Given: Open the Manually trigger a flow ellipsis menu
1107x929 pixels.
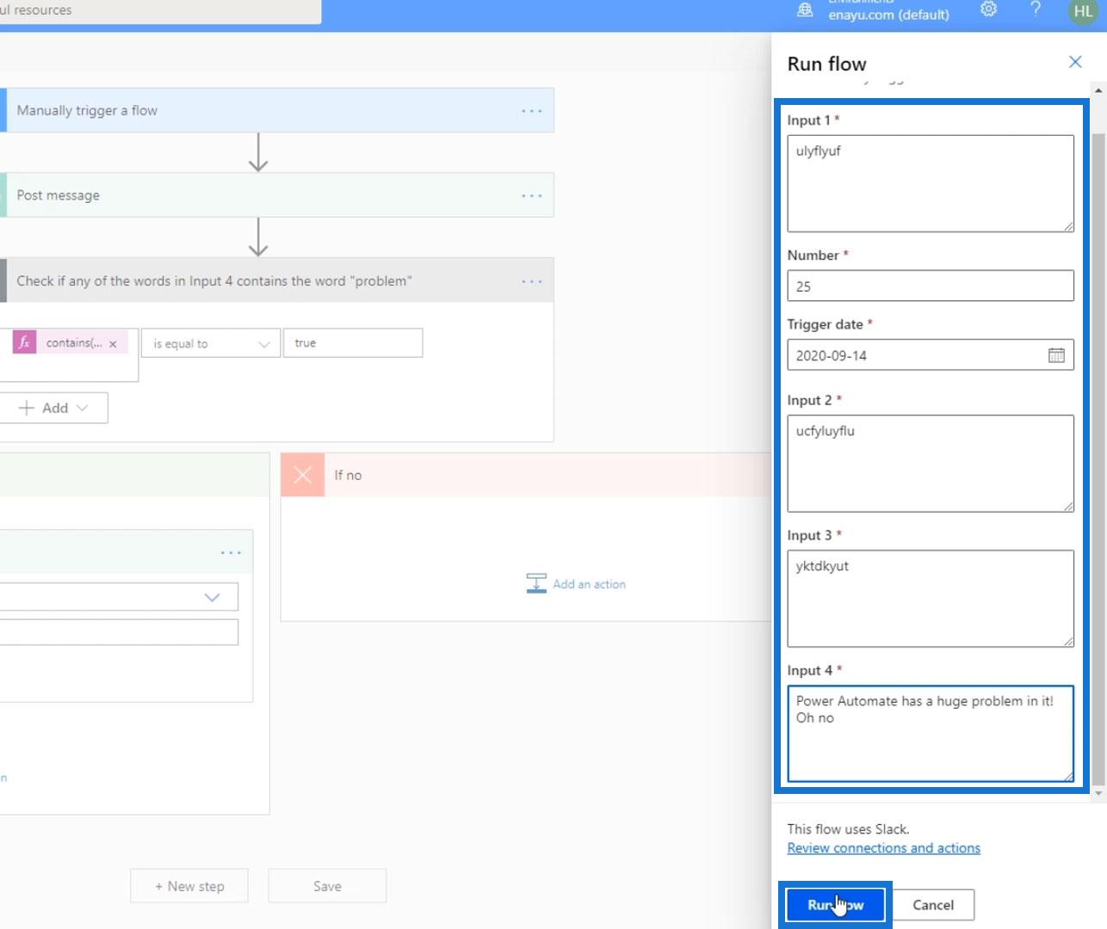Looking at the screenshot, I should point(532,111).
